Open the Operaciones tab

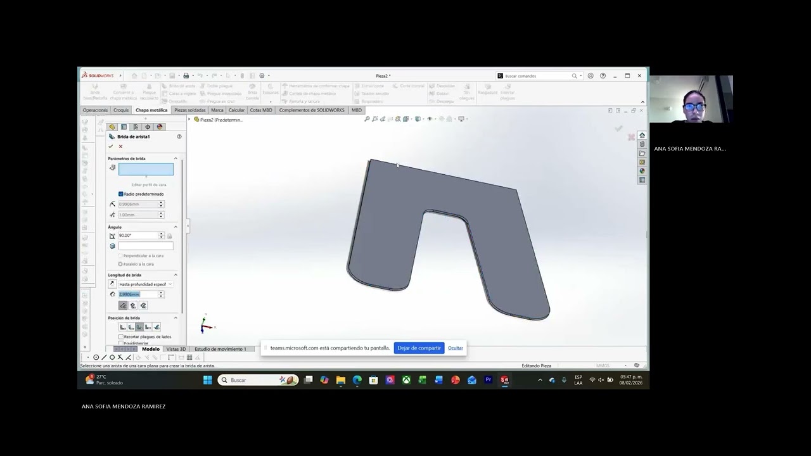pyautogui.click(x=95, y=110)
